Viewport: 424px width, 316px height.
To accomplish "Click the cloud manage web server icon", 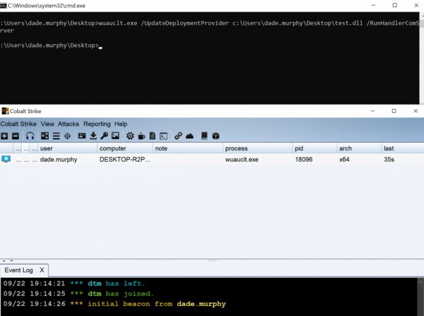I will pos(190,136).
